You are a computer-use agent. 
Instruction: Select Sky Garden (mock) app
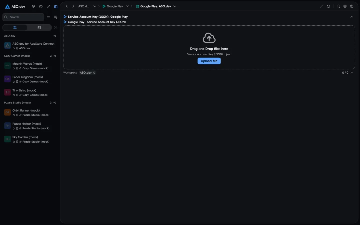pyautogui.click(x=30, y=139)
